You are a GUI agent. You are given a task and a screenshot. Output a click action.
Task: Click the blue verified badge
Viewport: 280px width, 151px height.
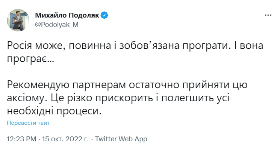105,15
